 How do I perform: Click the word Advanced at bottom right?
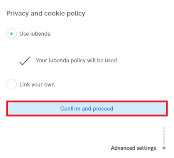[x=123, y=148]
